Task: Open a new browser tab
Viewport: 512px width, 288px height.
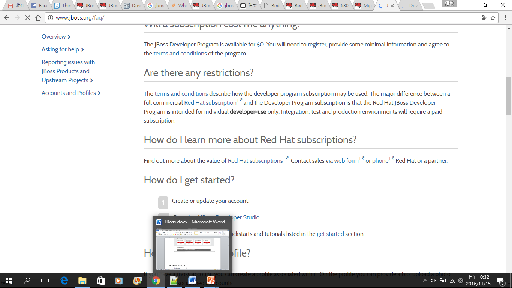Action: click(x=428, y=6)
